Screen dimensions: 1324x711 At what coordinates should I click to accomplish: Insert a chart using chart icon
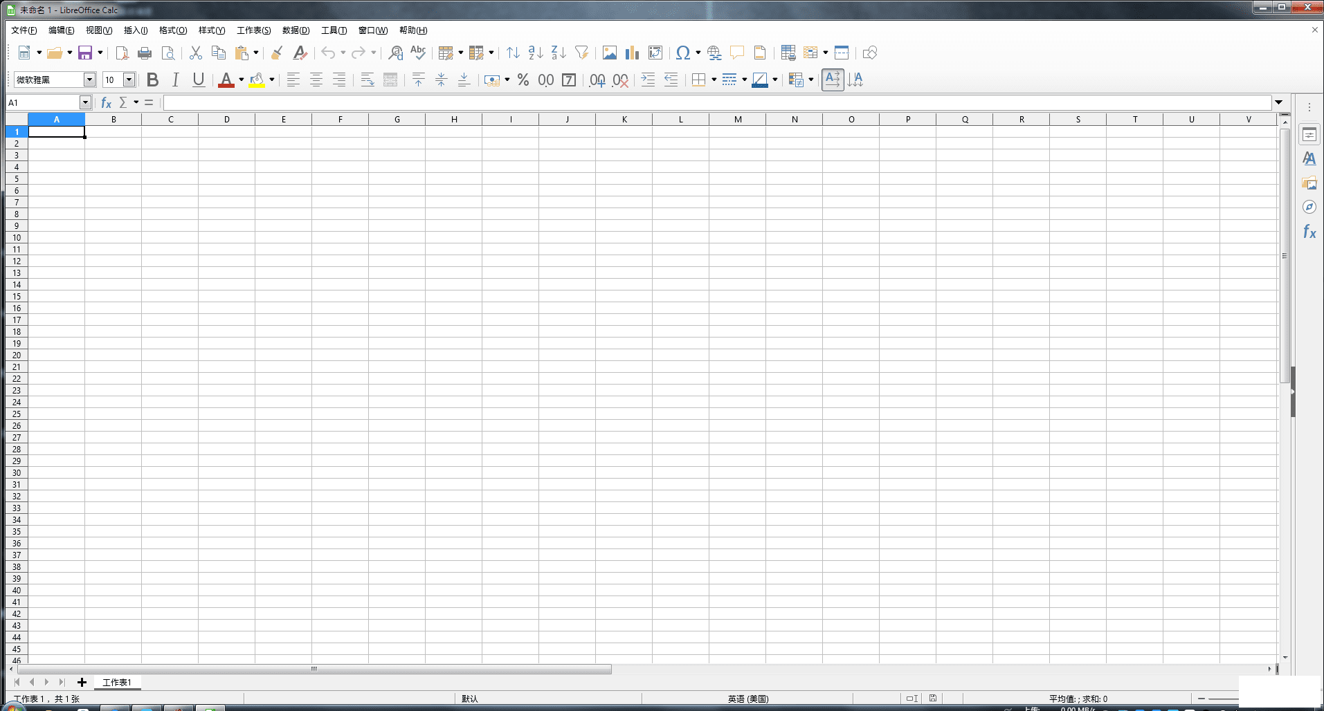pos(633,53)
